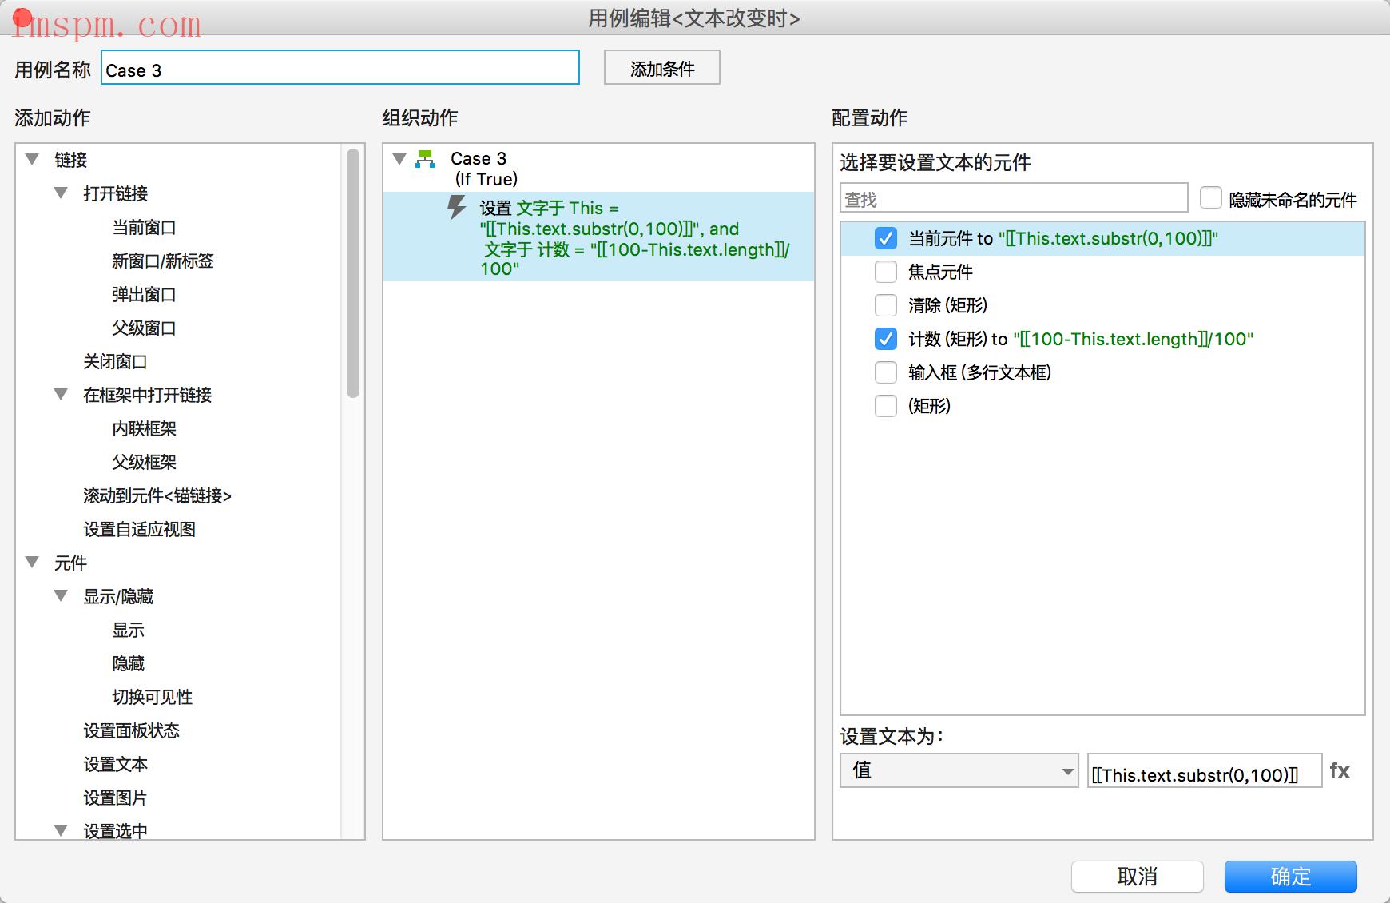Select the 切换可见性 action
The width and height of the screenshot is (1390, 903).
pyautogui.click(x=152, y=698)
